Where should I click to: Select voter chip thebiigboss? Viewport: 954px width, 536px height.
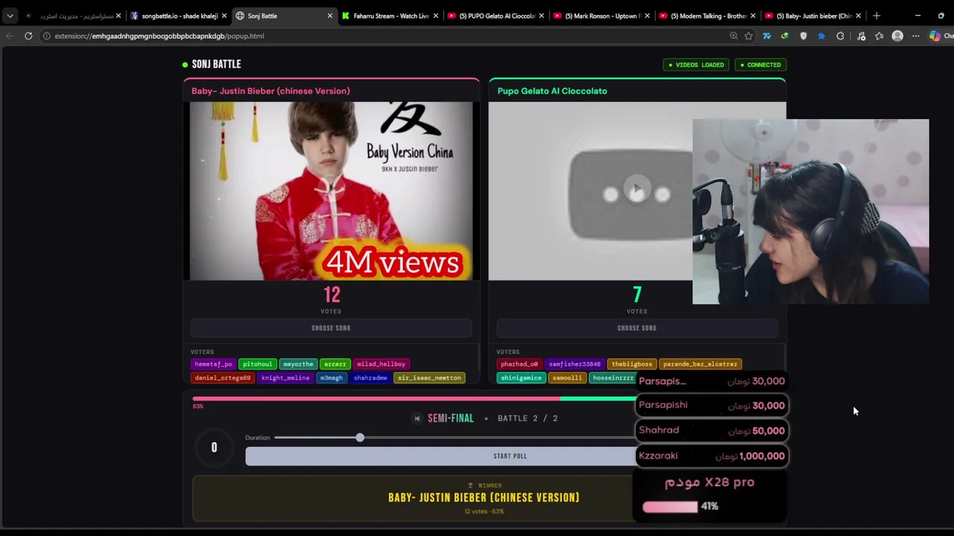pyautogui.click(x=632, y=364)
